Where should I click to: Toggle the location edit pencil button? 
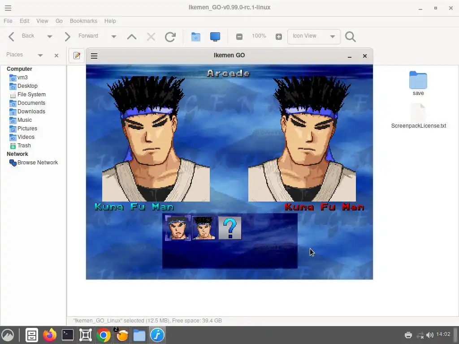point(77,56)
